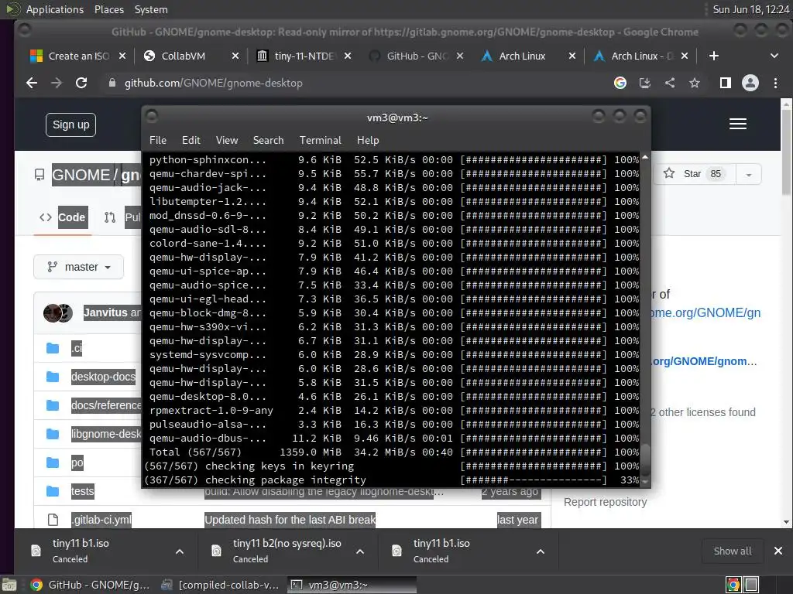
Task: Click install/download page icon in address bar
Action: pyautogui.click(x=645, y=83)
